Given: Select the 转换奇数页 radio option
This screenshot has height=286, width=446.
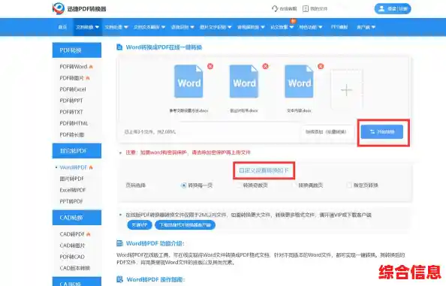Looking at the screenshot, I should click(x=239, y=185).
